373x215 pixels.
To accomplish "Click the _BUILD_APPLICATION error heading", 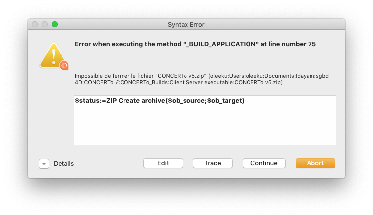I will coord(195,44).
